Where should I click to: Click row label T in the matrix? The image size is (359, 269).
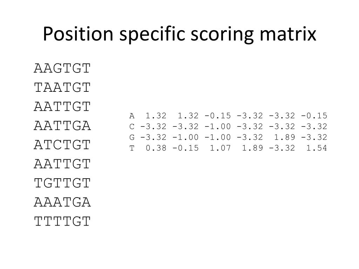[132, 148]
